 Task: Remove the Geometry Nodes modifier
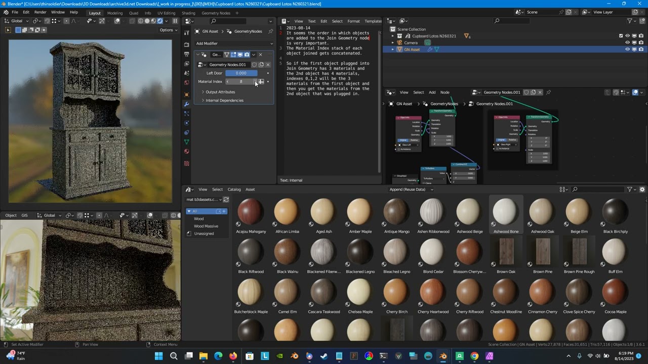pos(260,55)
